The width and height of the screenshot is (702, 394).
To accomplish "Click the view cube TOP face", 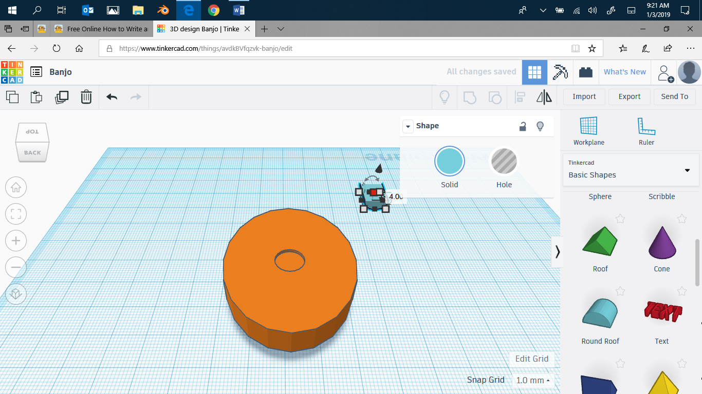I will click(x=32, y=132).
